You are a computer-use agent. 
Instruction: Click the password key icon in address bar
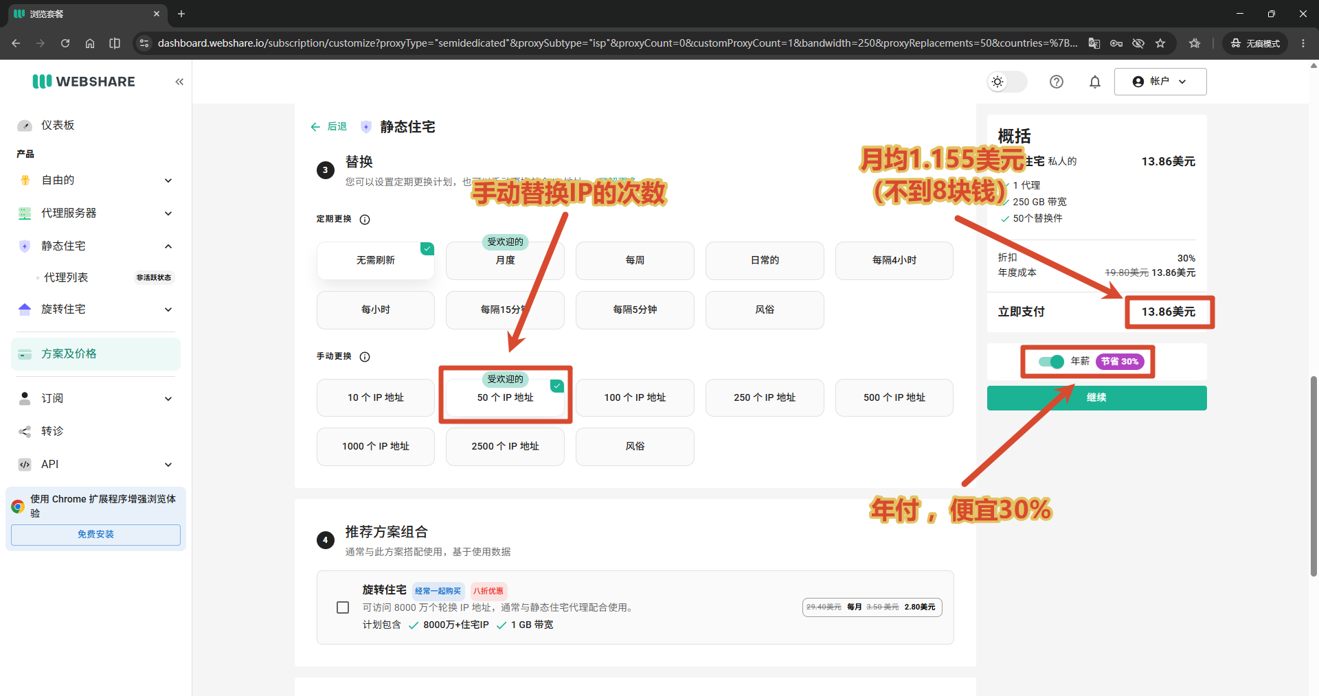pos(1116,43)
